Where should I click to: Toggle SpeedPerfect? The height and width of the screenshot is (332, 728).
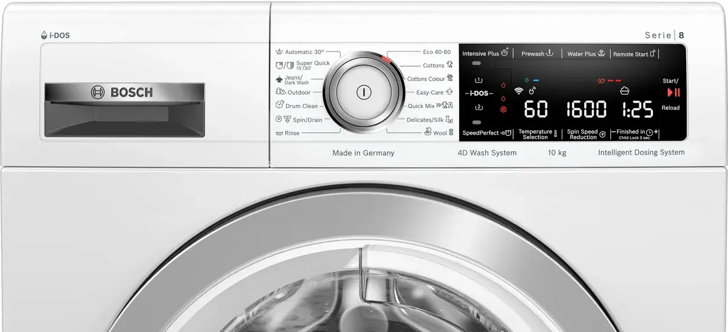(x=487, y=134)
